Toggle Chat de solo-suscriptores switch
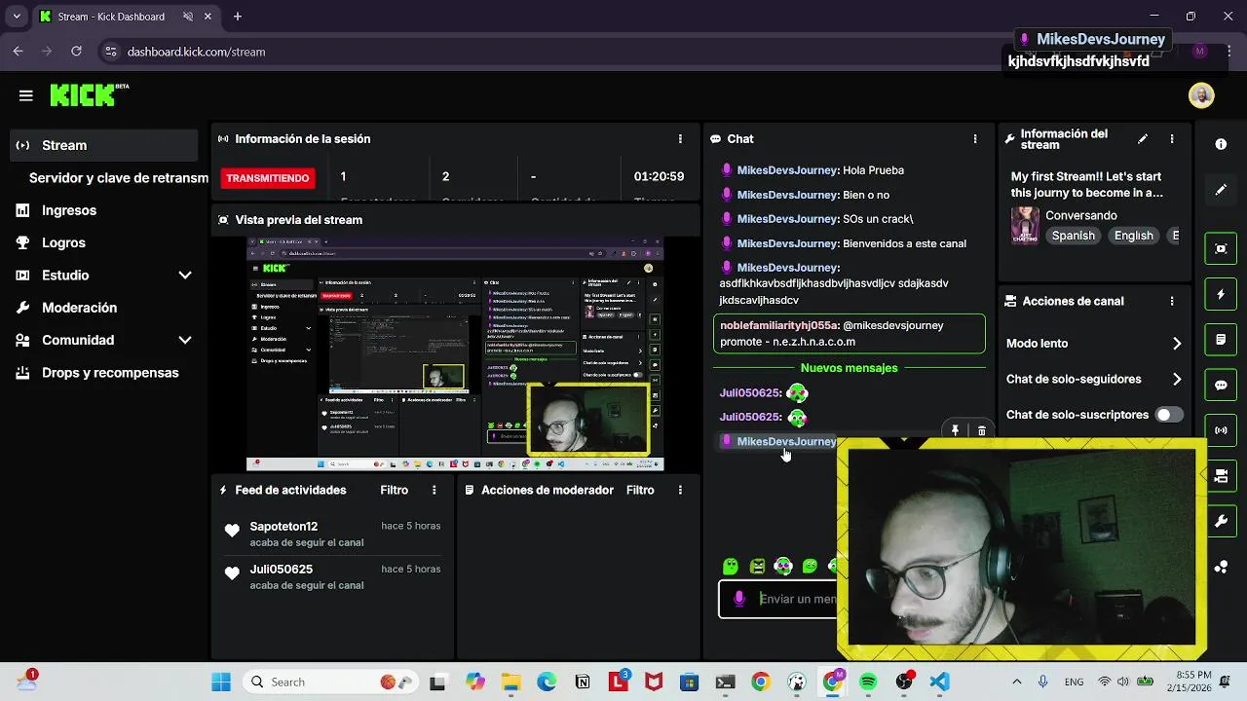1247x701 pixels. click(x=1169, y=415)
